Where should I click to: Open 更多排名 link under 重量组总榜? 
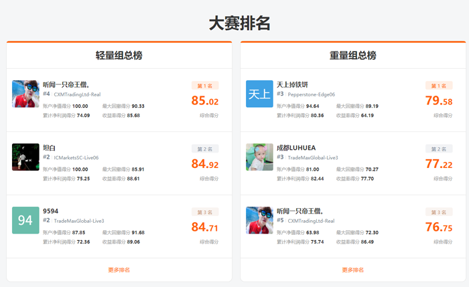tap(352, 270)
